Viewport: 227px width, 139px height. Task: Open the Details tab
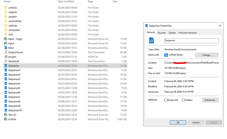point(172,33)
